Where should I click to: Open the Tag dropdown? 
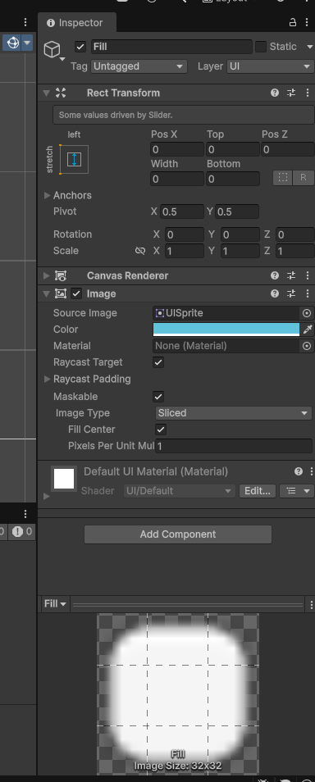pos(139,66)
